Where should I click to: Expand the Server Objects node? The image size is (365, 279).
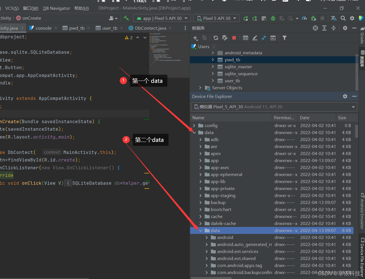[x=200, y=88]
